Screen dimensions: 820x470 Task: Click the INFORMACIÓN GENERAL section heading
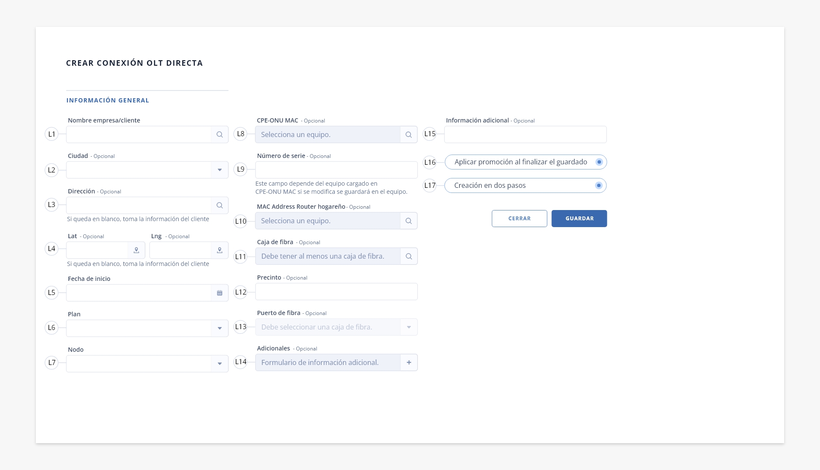coord(108,100)
